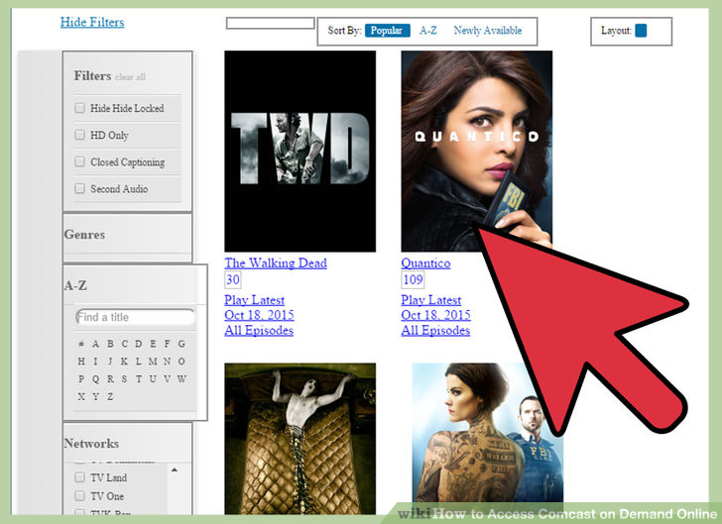The width and height of the screenshot is (722, 524).
Task: Filter titles by letter W
Action: 181,379
